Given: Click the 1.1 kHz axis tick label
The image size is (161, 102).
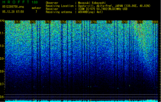Looking at the screenshot, I should coord(2,33).
